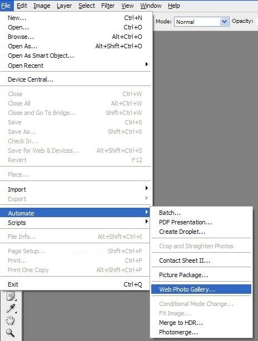
Task: Open the Edit menu
Action: click(22, 6)
